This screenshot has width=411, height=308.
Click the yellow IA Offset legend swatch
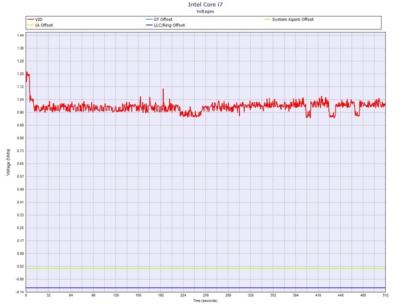point(31,25)
